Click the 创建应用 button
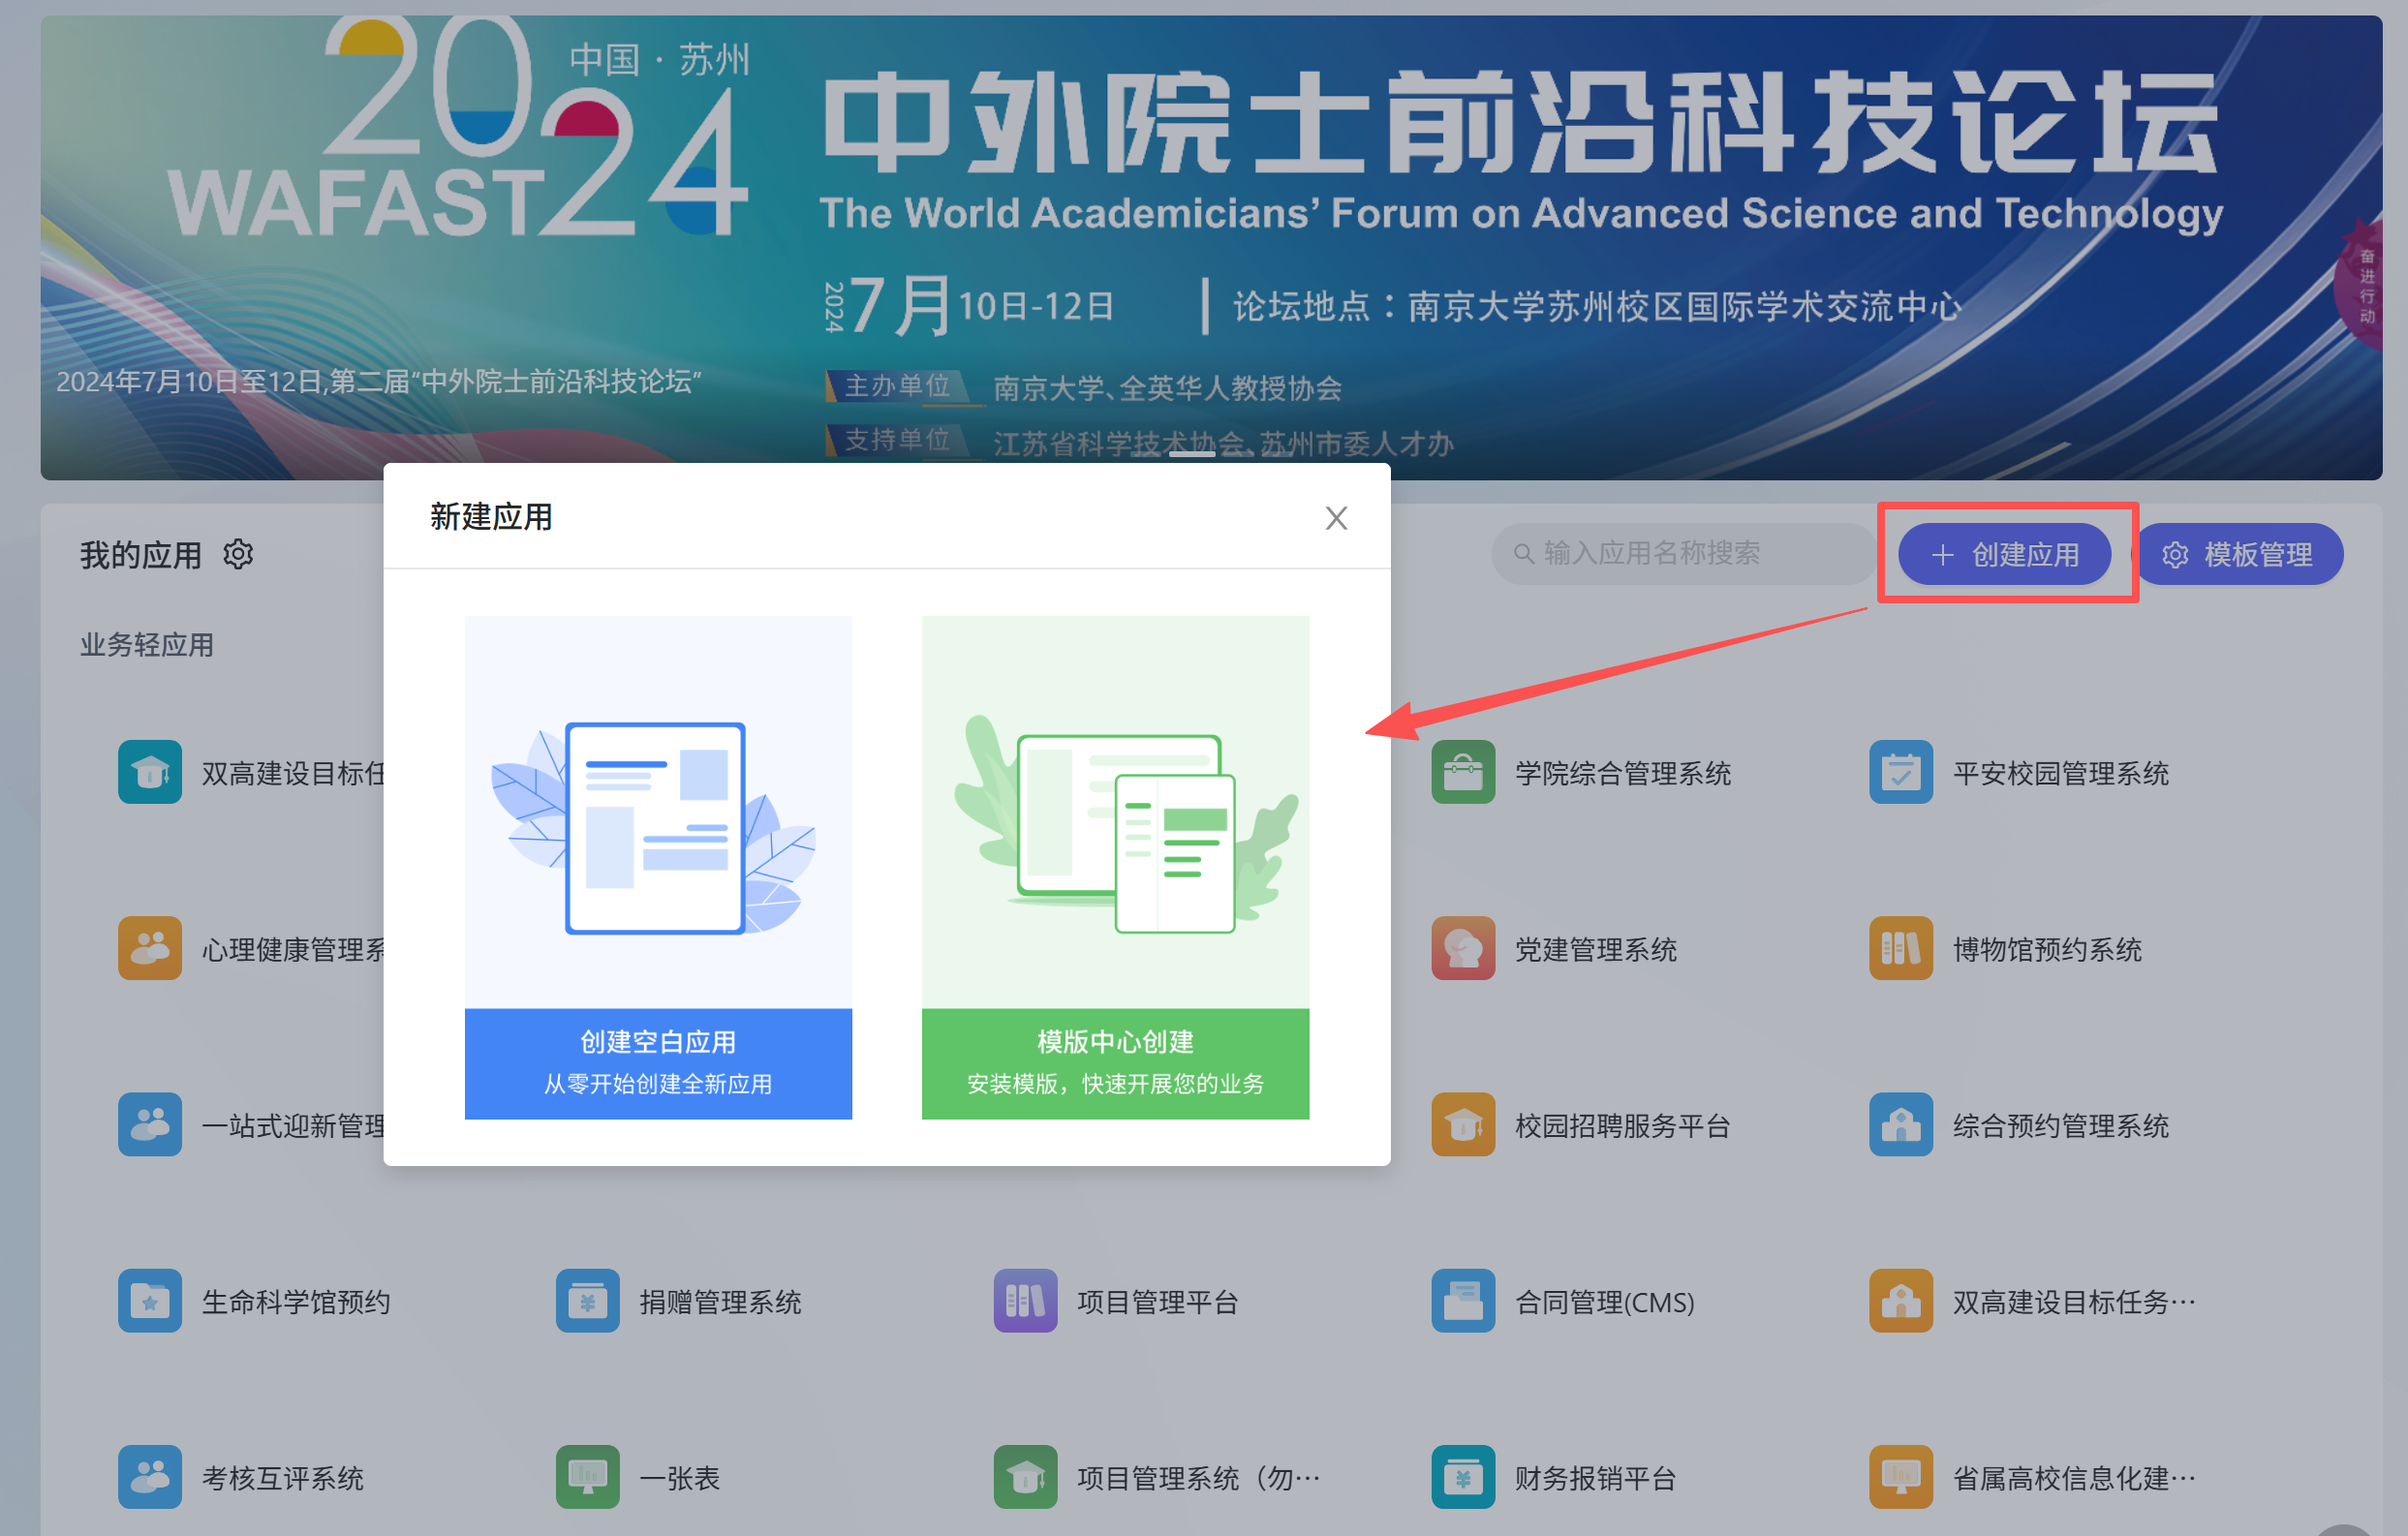 [2004, 554]
